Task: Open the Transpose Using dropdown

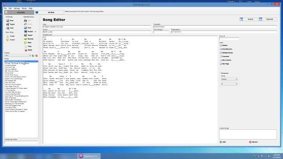Action: tap(229, 79)
